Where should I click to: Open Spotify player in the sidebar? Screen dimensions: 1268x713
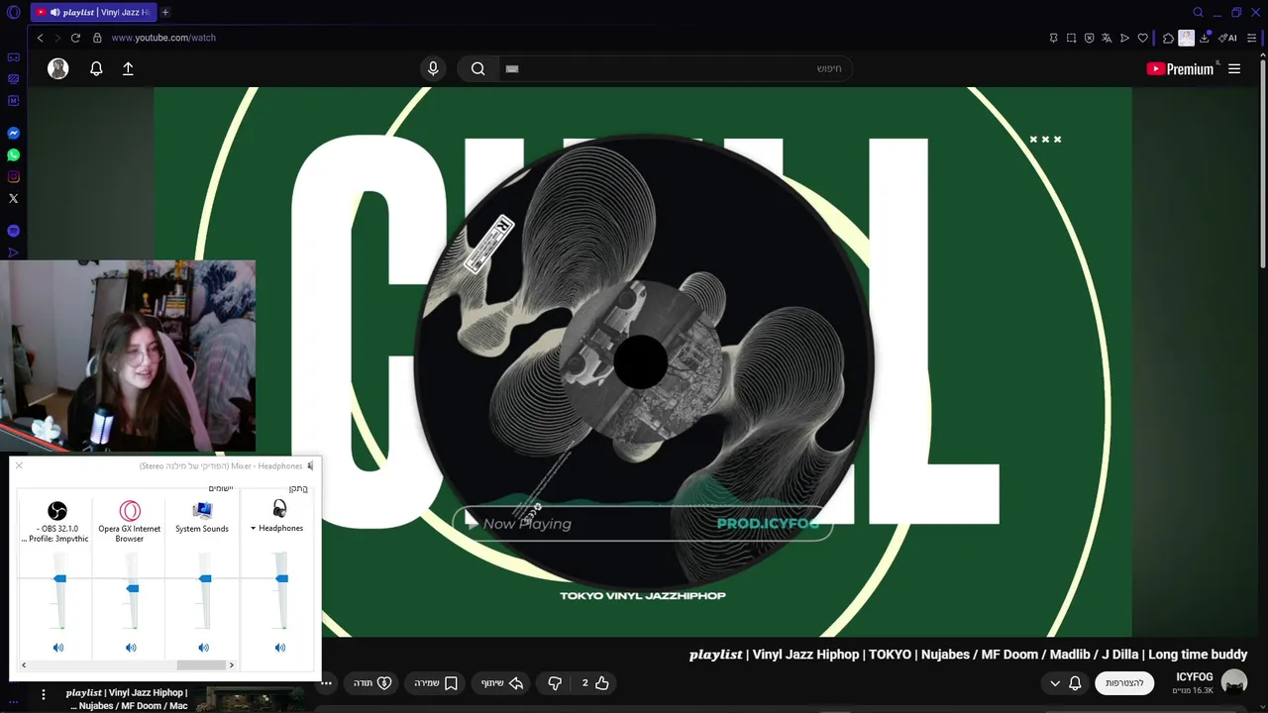tap(13, 231)
